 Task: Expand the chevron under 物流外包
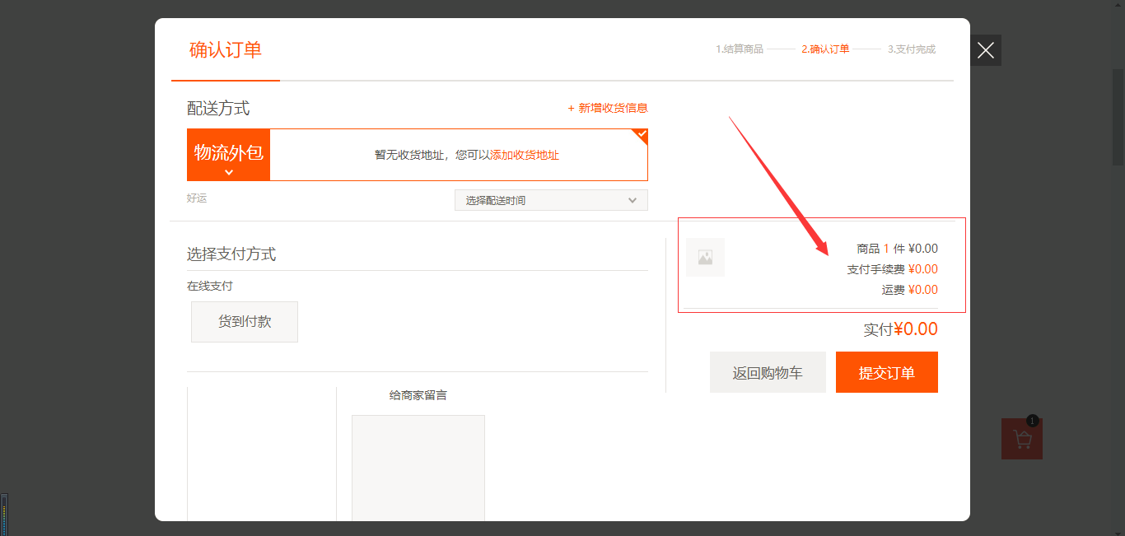pos(229,172)
